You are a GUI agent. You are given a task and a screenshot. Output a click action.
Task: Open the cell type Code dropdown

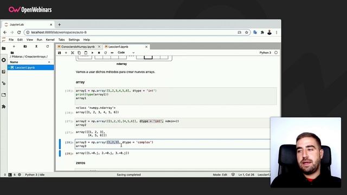(126, 53)
